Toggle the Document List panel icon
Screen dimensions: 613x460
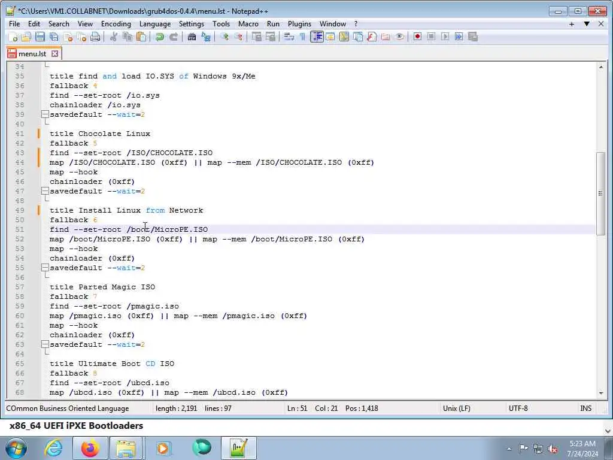[x=358, y=37]
